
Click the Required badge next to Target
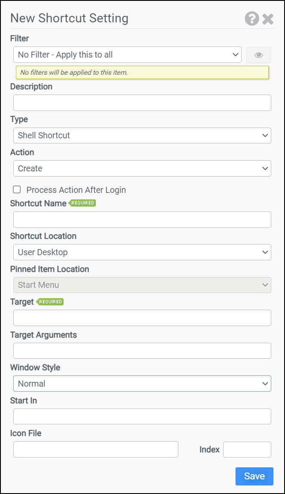pos(50,302)
